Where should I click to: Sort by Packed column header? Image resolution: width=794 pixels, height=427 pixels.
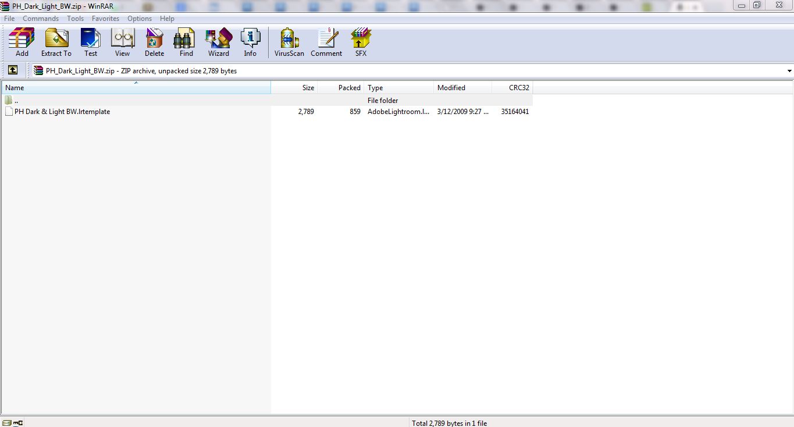(x=341, y=87)
